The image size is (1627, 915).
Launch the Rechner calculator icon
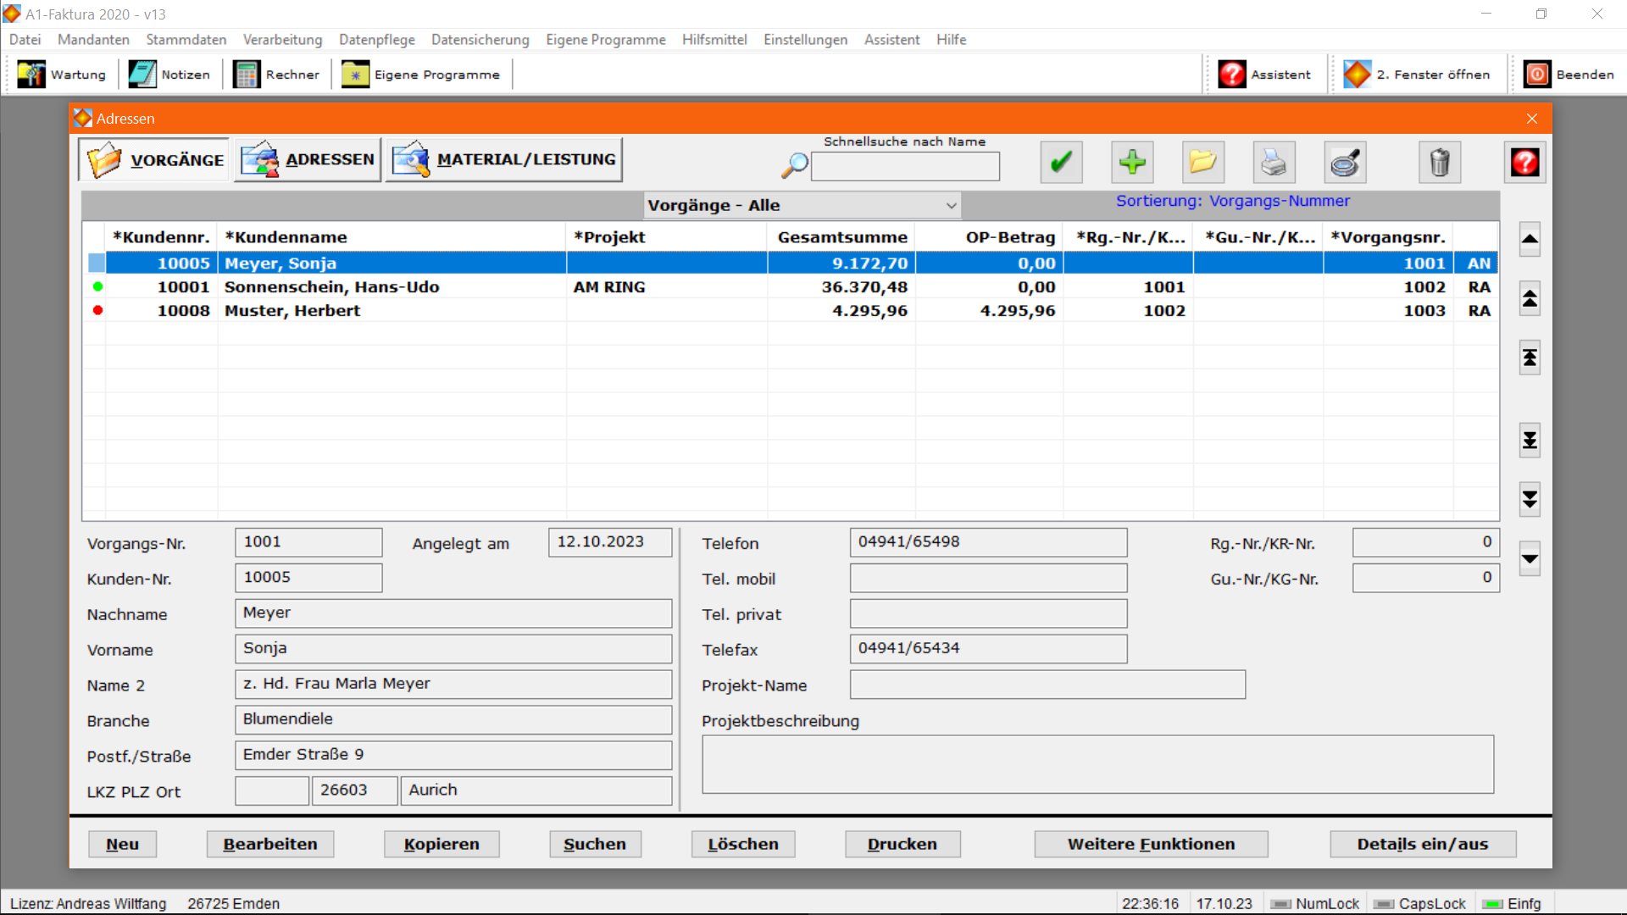click(x=276, y=75)
